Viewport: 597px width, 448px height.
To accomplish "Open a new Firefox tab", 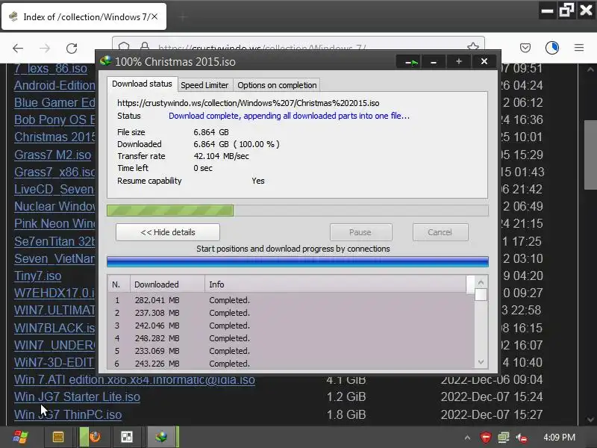I will coord(183,17).
